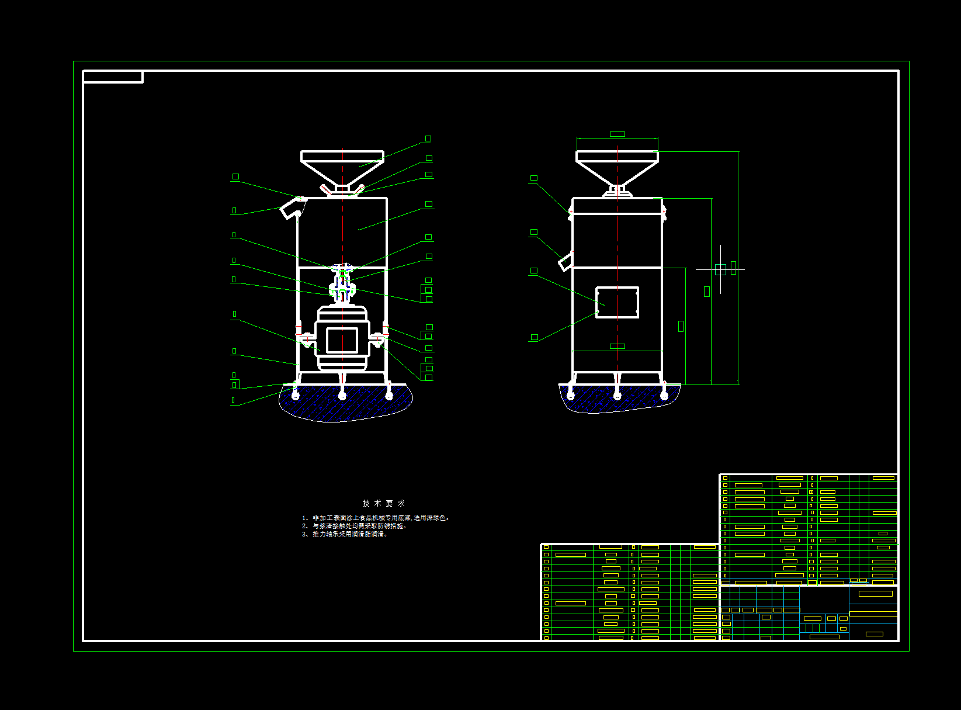Select the empty label box in the sheet corner
Image resolution: width=961 pixels, height=710 pixels.
(x=113, y=77)
